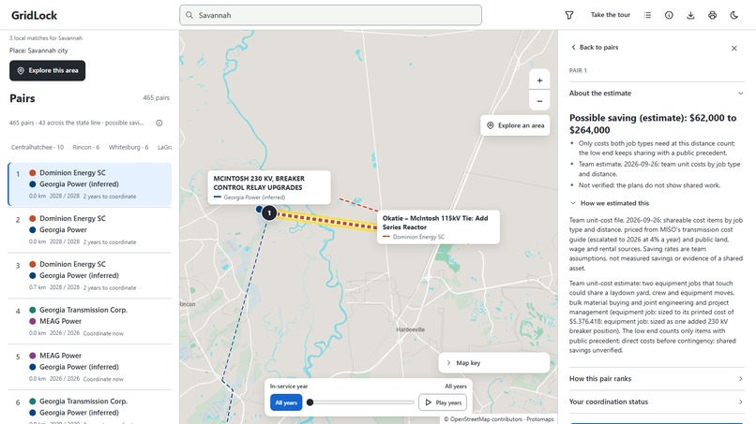Image resolution: width=756 pixels, height=424 pixels.
Task: Open the filter funnel icon
Action: click(x=569, y=15)
